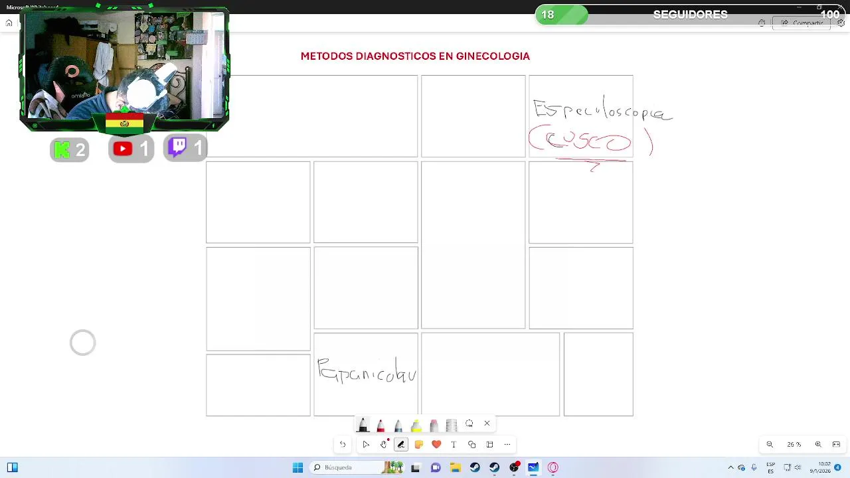850x478 pixels.
Task: Open the video chat taskbar app
Action: pos(436,467)
